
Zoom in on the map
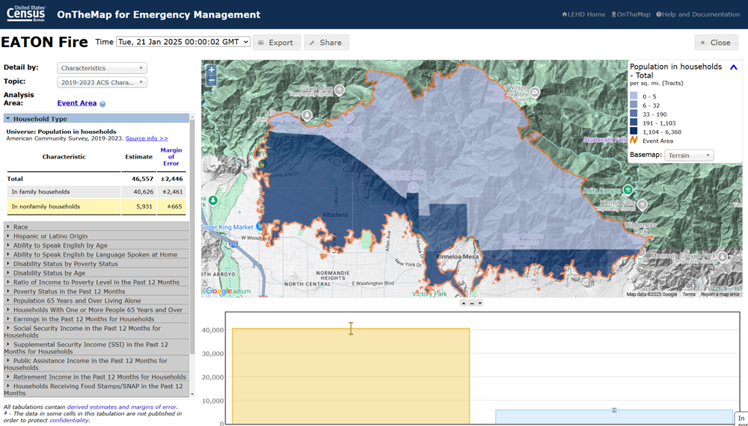212,70
